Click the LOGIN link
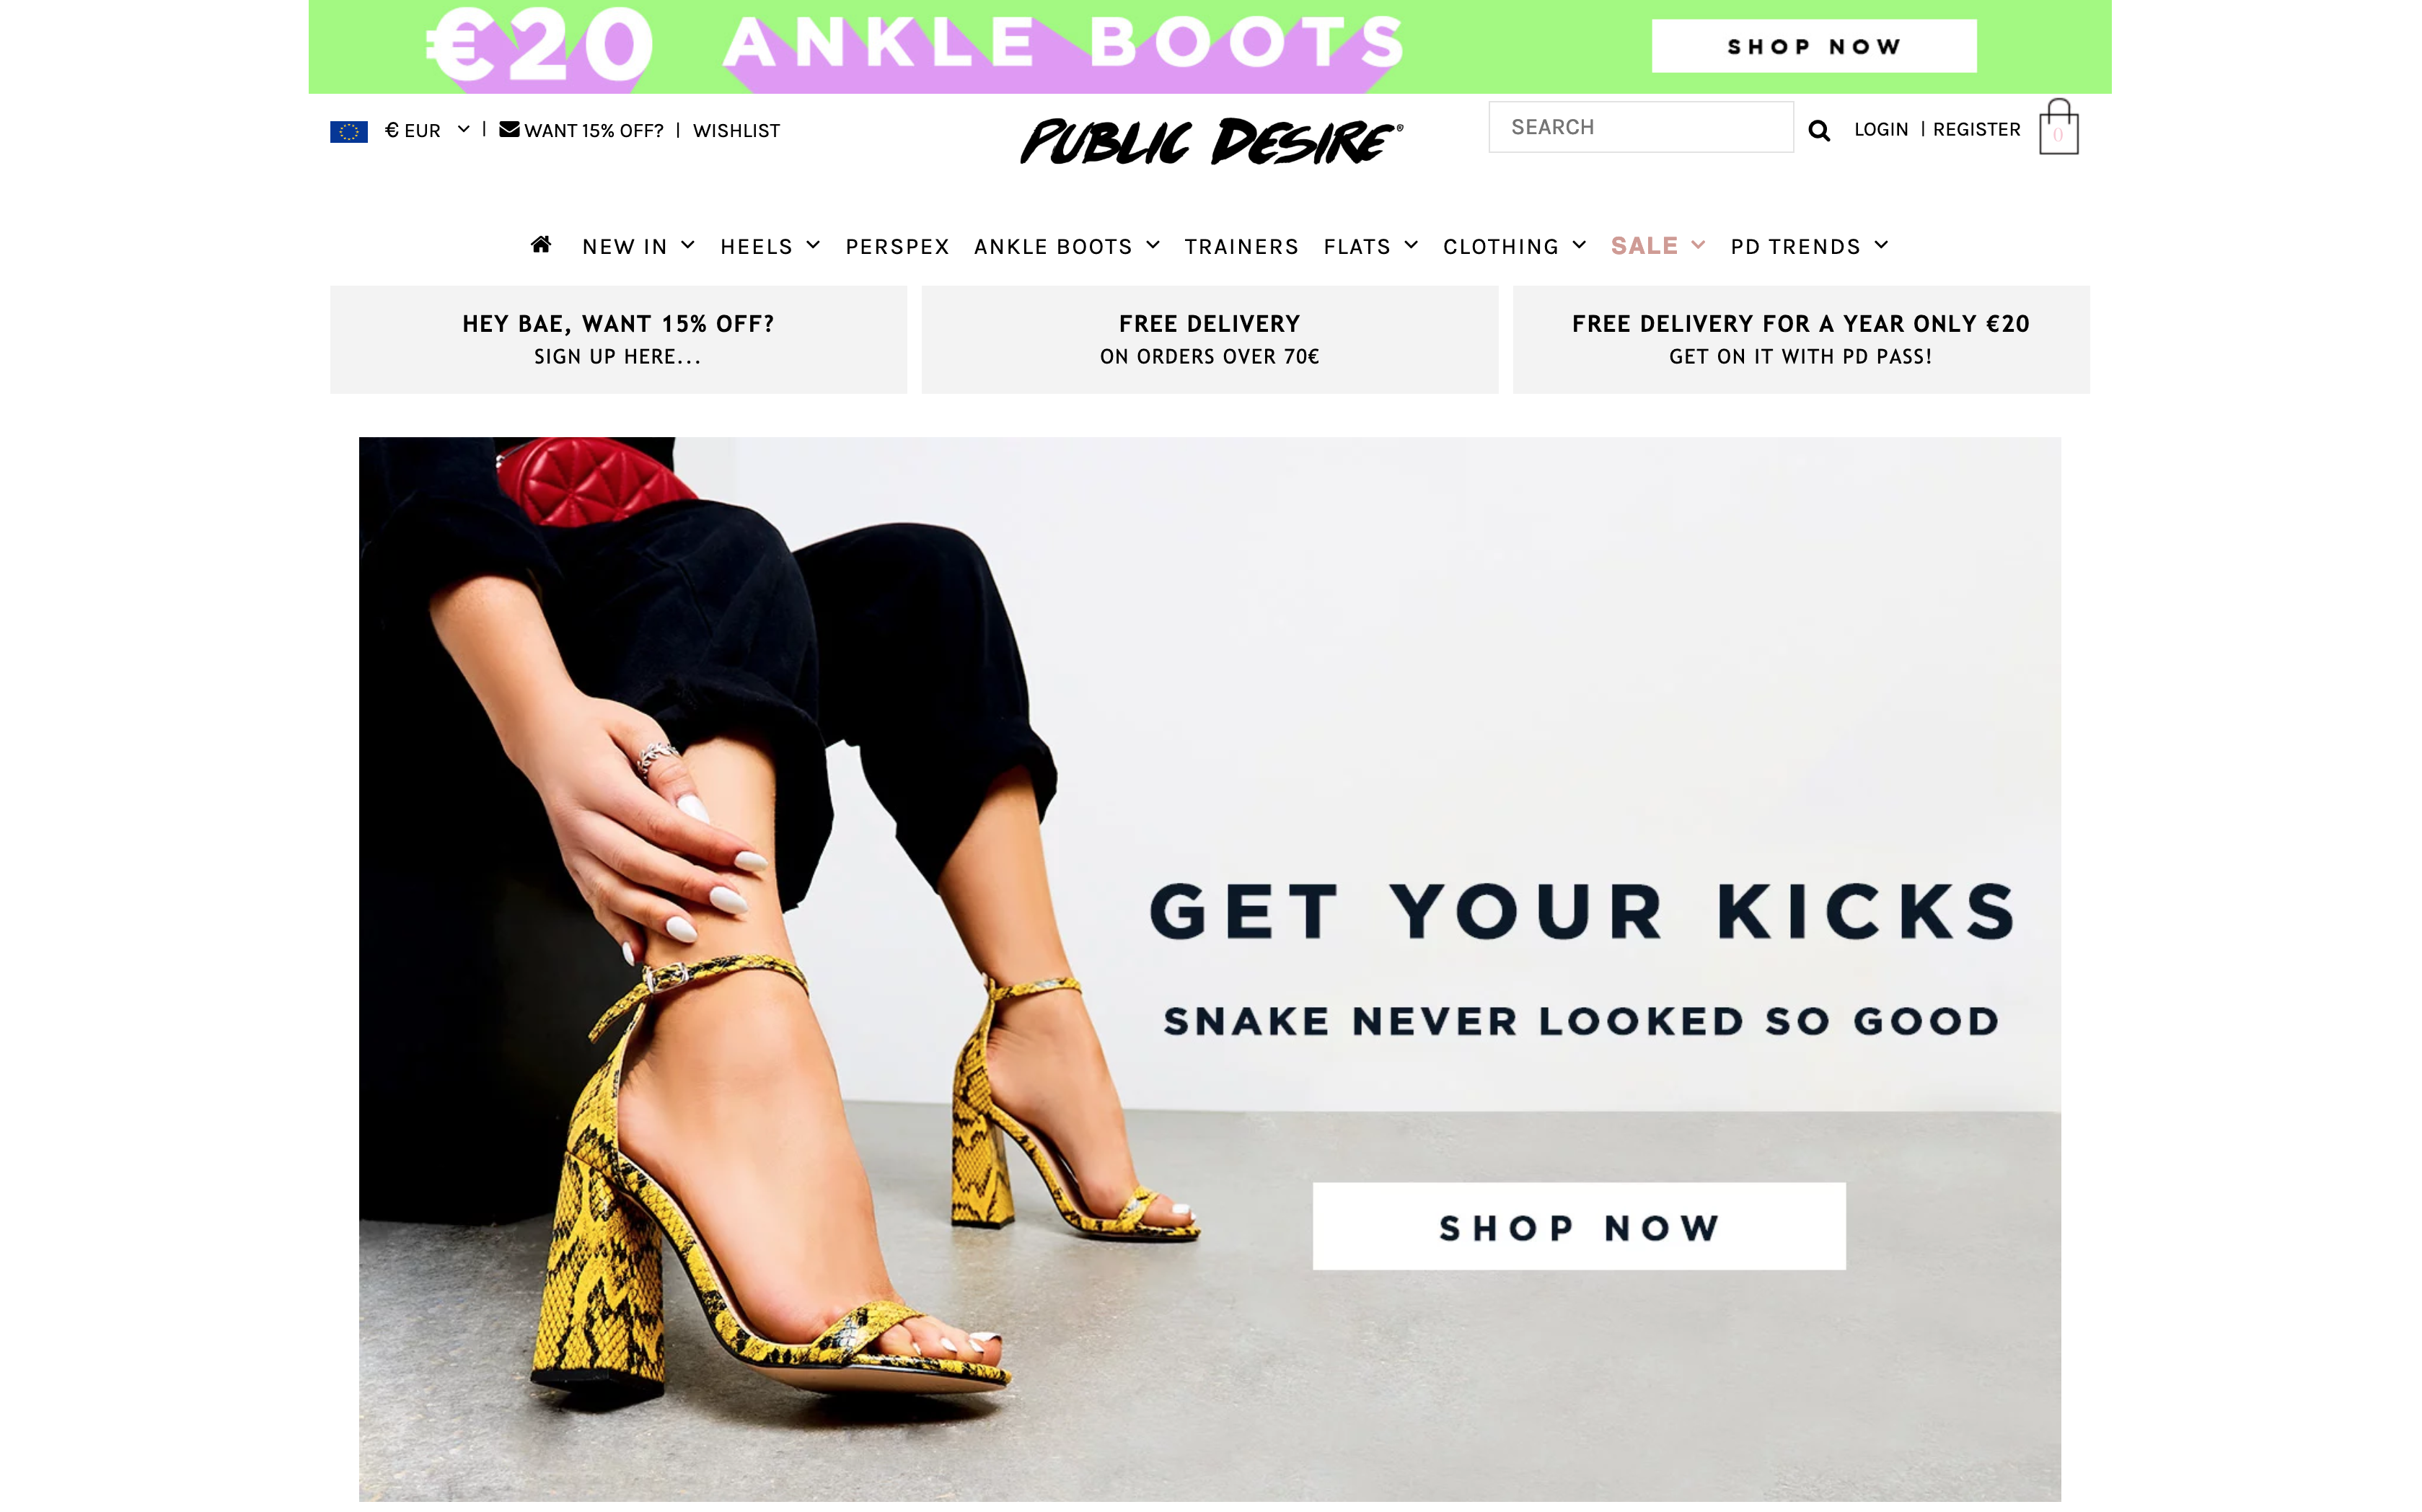 pos(1880,129)
